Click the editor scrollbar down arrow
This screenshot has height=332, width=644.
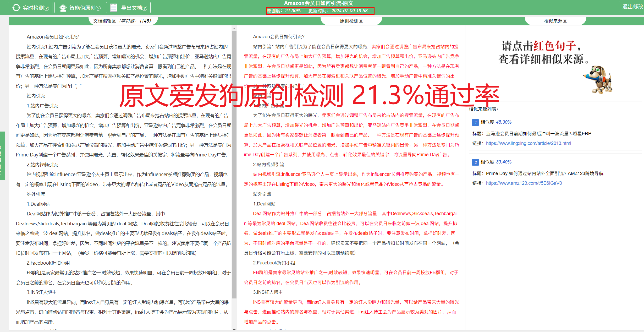pyautogui.click(x=234, y=330)
